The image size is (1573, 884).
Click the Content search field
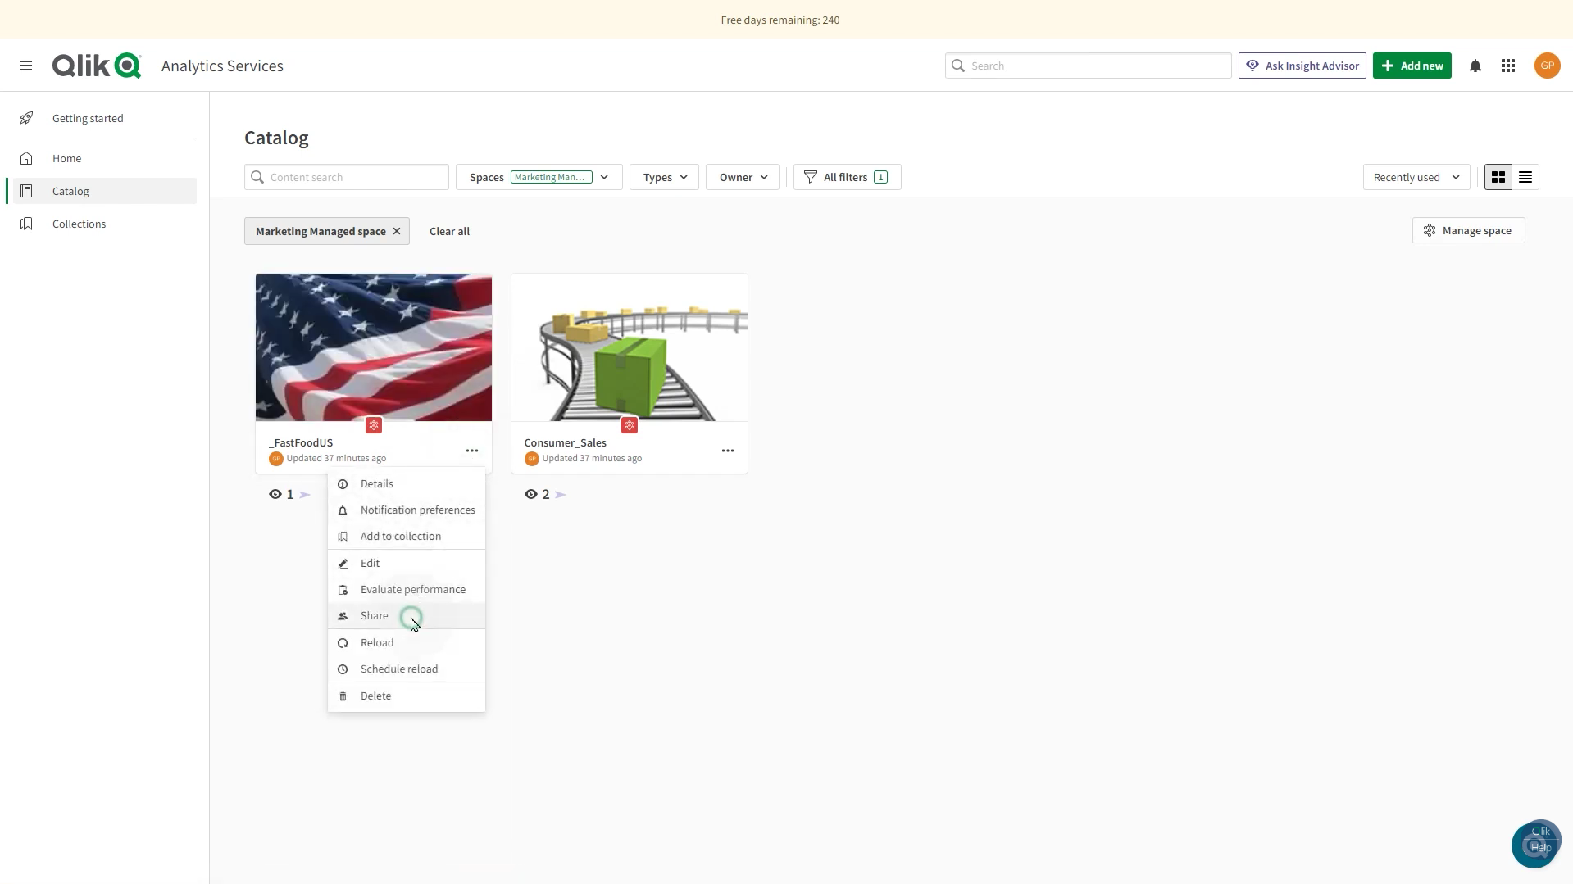pyautogui.click(x=346, y=177)
